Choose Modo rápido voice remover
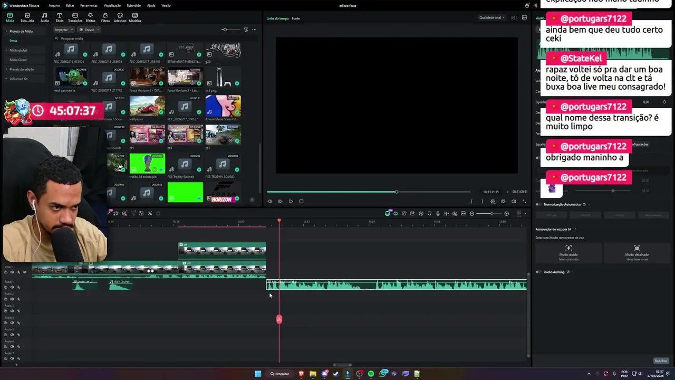This screenshot has width=675, height=380. click(568, 253)
